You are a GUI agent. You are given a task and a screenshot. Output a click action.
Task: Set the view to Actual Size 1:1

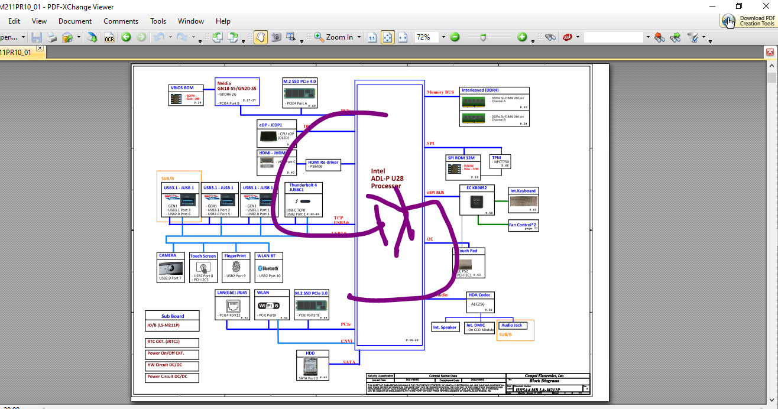point(372,37)
